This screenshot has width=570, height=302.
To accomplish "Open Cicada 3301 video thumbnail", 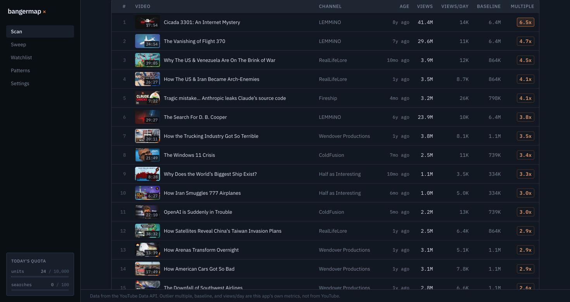I will coord(147,22).
